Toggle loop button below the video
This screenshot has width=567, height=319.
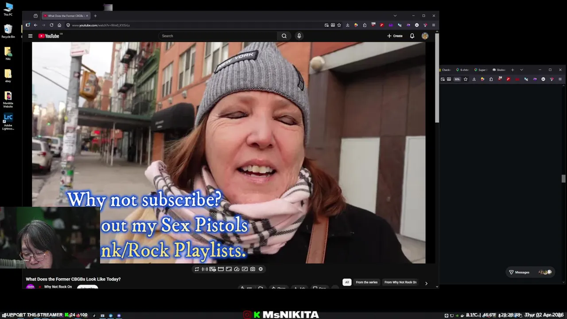tap(197, 269)
